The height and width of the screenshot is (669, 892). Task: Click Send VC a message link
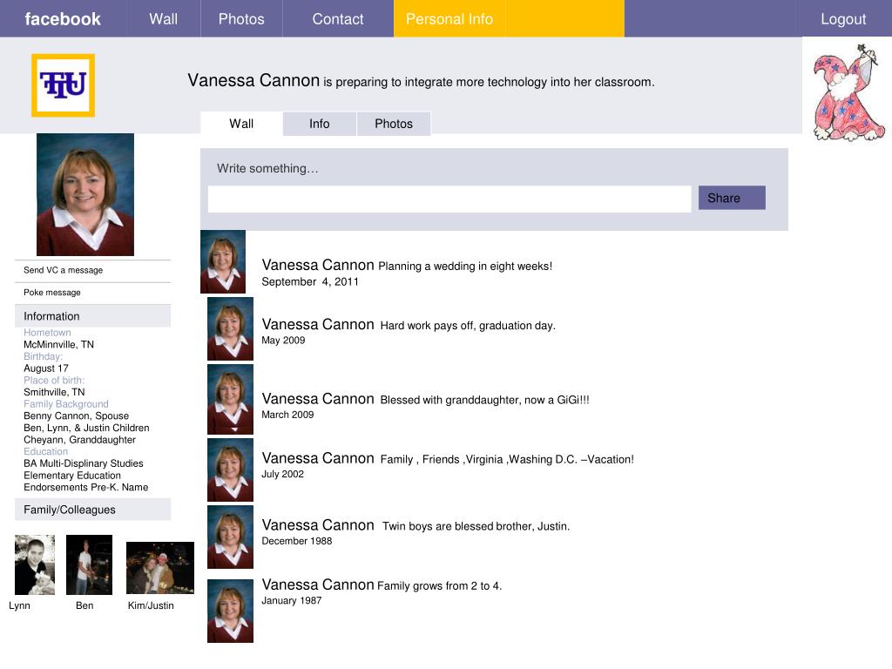(x=63, y=270)
